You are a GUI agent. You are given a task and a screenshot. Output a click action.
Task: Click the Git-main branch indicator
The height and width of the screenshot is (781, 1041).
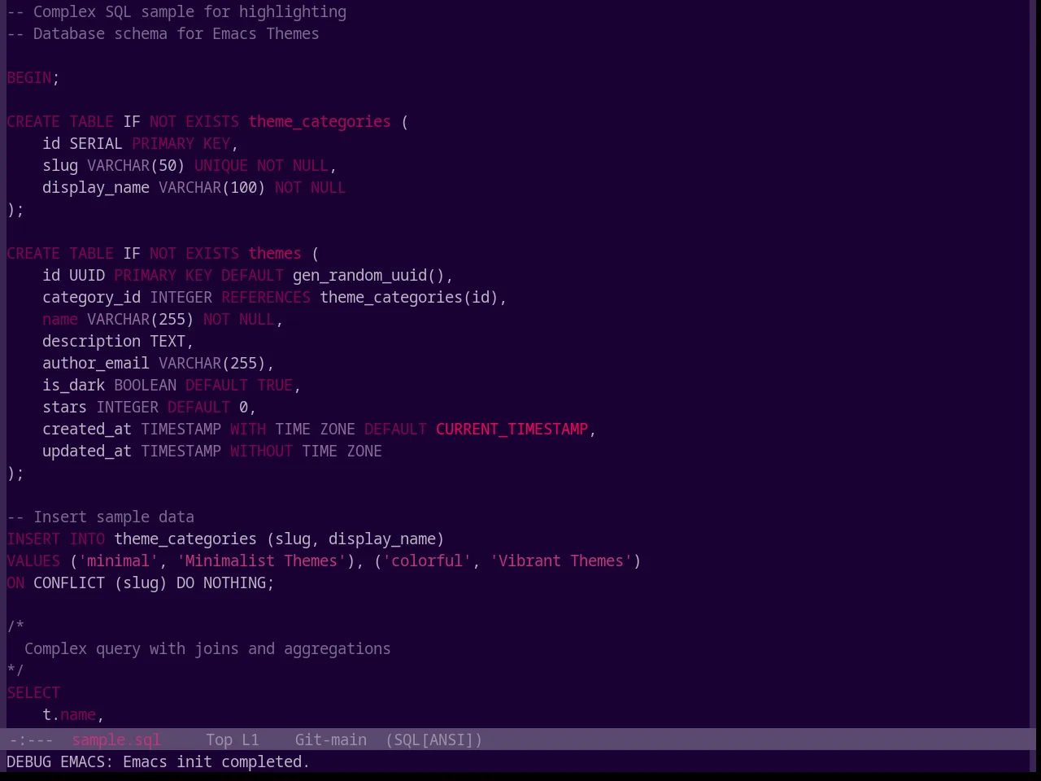[331, 740]
